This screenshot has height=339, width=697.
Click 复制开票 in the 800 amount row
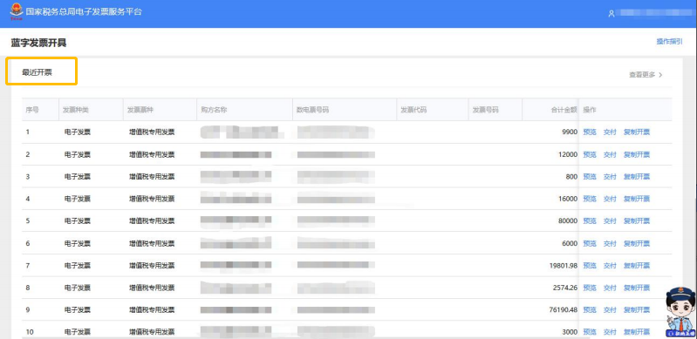click(637, 177)
